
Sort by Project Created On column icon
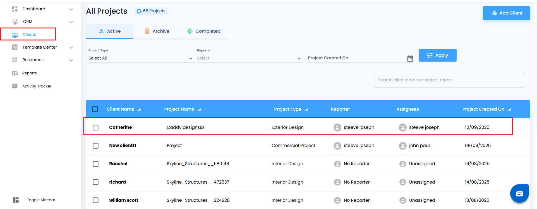(509, 110)
